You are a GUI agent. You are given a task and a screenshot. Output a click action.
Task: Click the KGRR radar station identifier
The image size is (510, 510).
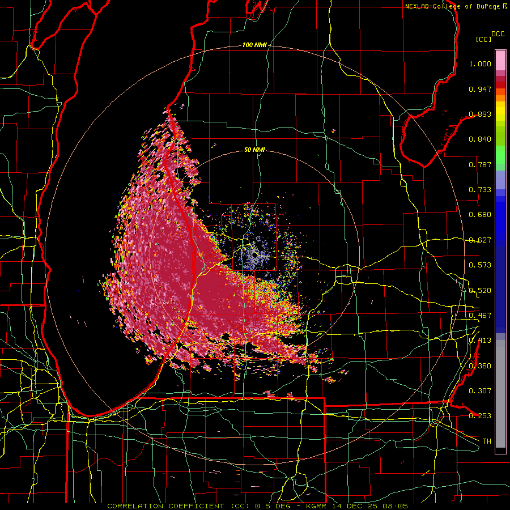(316, 506)
